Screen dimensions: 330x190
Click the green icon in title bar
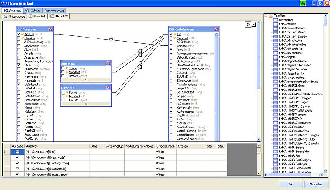click(303, 3)
